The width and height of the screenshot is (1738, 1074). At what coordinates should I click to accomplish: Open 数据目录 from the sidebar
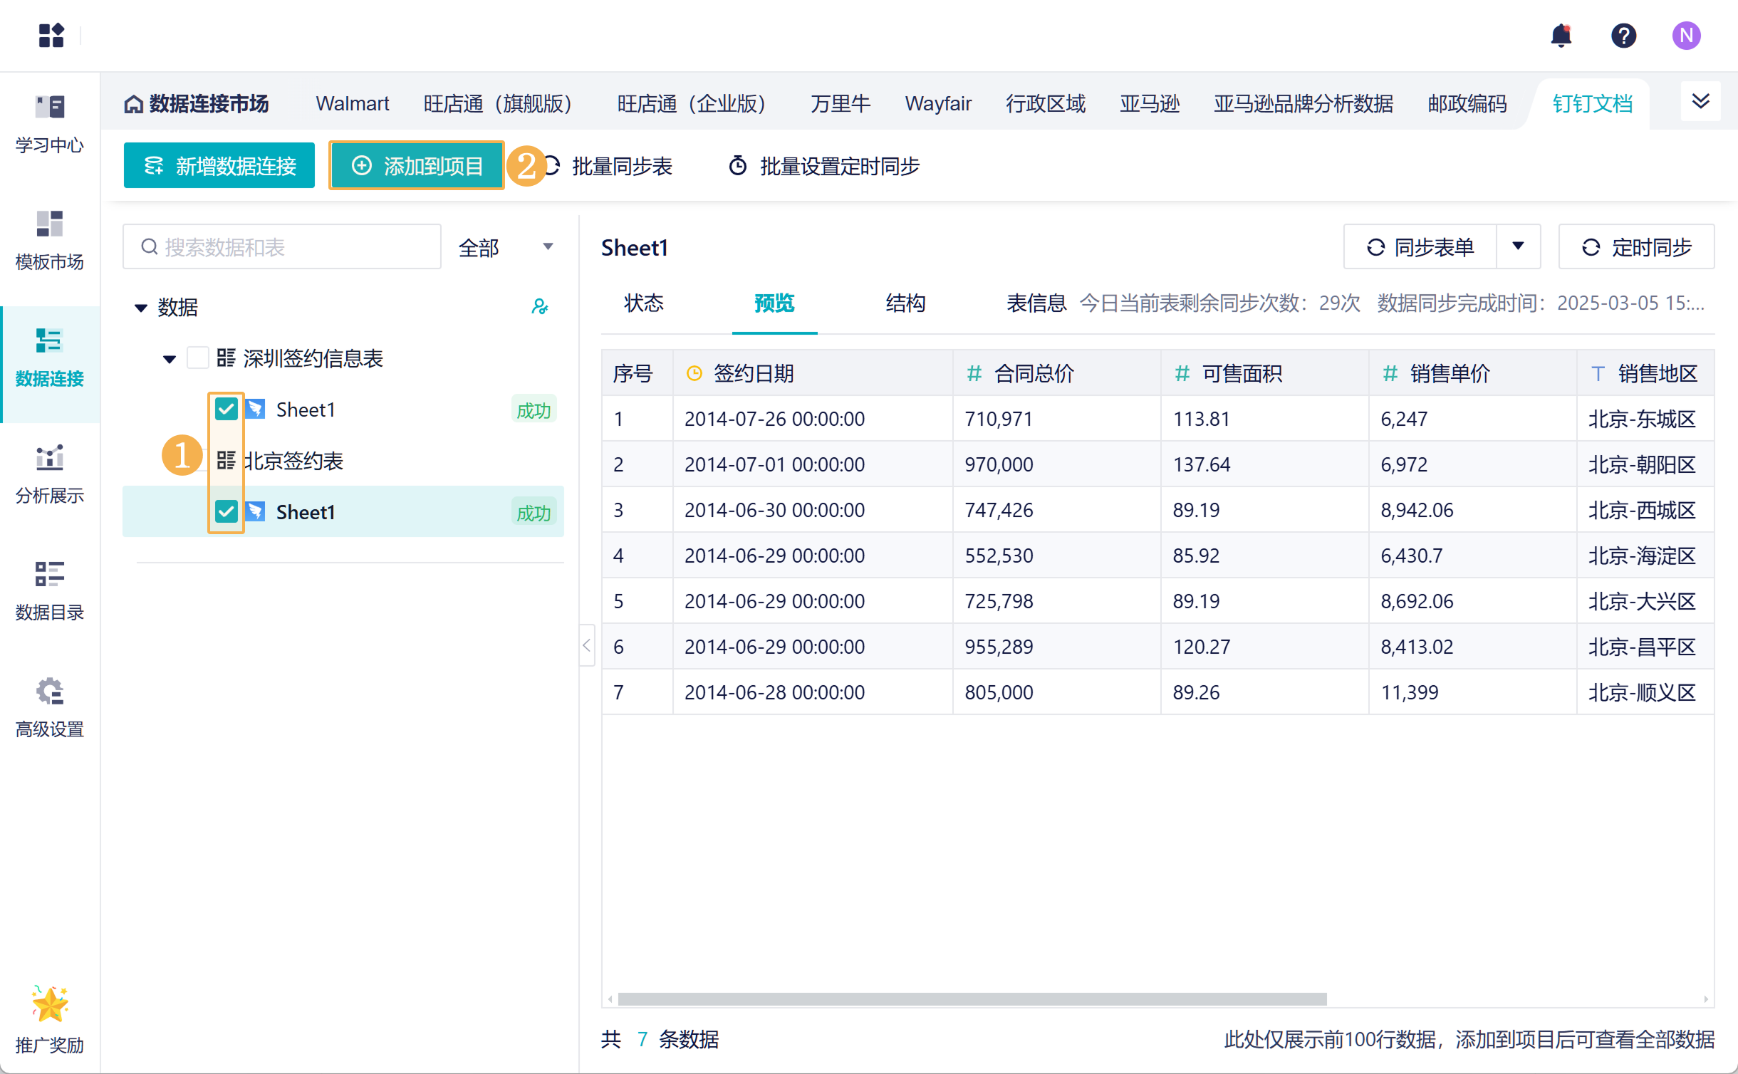tap(50, 590)
